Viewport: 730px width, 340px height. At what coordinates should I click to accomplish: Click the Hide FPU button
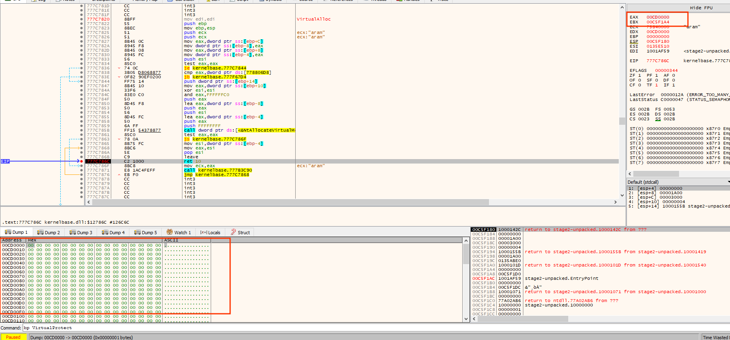(701, 8)
